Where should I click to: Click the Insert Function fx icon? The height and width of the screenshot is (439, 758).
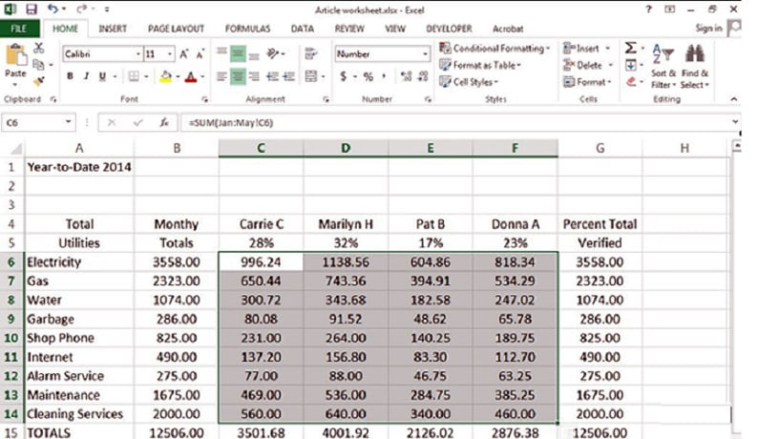tap(164, 122)
